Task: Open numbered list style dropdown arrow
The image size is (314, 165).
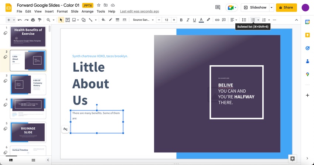Action: click(x=269, y=20)
